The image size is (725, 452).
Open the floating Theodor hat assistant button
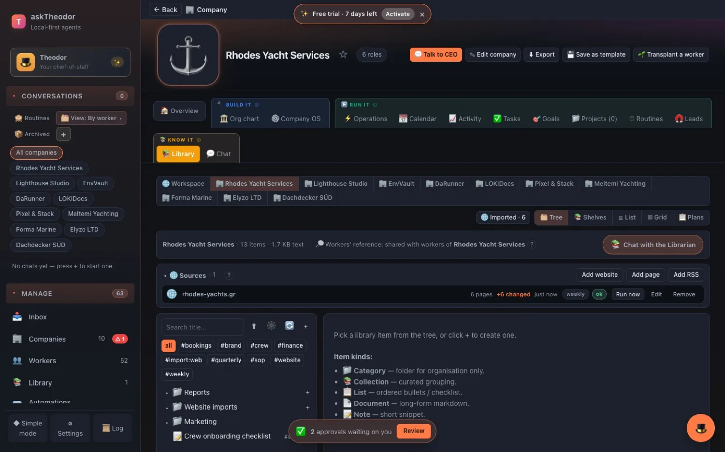click(700, 428)
